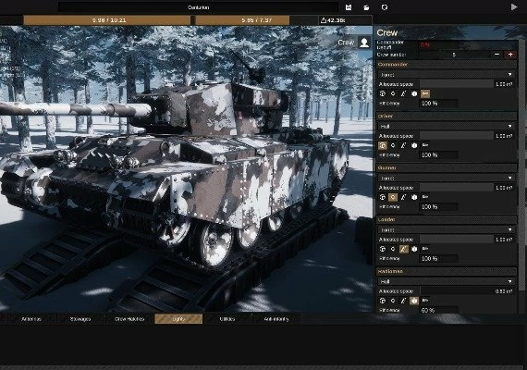Image resolution: width=527 pixels, height=370 pixels.
Task: Select the gunner sight icon for Driver
Action: (393, 145)
